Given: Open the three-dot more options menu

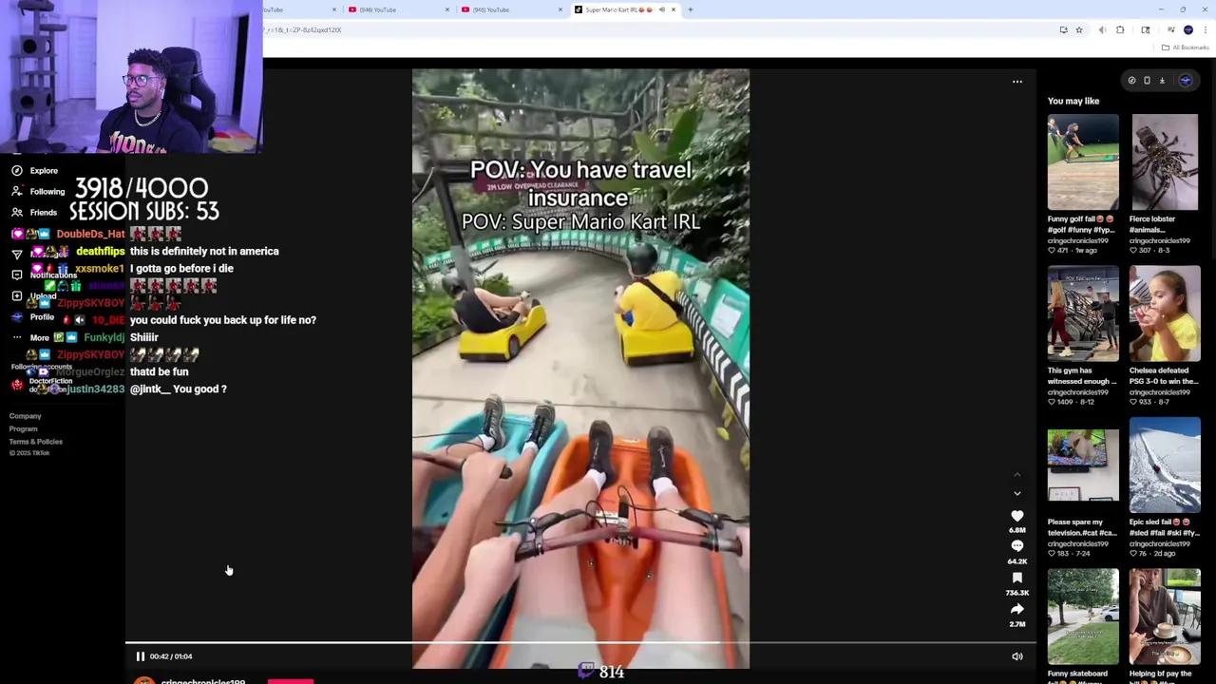Looking at the screenshot, I should (x=1016, y=82).
